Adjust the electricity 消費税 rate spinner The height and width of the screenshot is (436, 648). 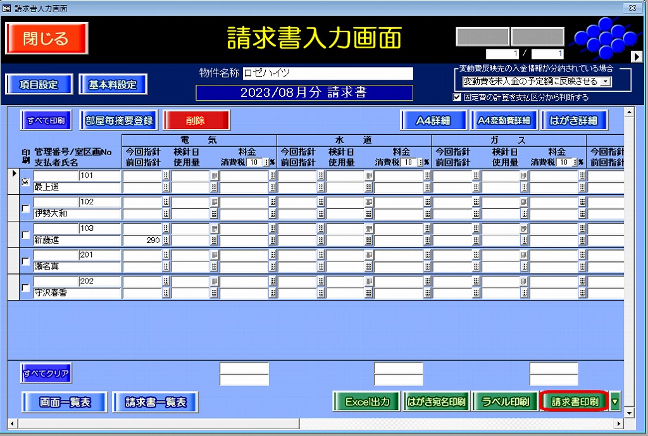[265, 162]
